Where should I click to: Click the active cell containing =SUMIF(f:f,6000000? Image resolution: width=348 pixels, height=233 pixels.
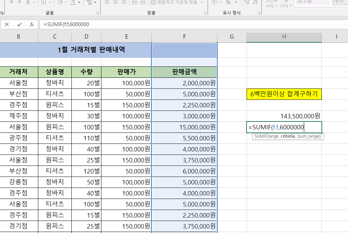click(284, 127)
